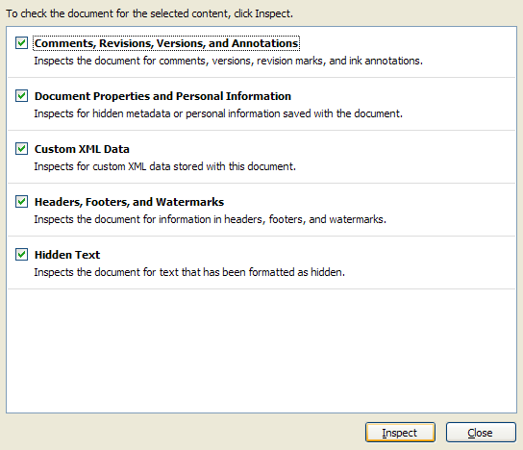The height and width of the screenshot is (450, 523).
Task: Select the Headers, Footers, and Watermarks heading
Action: [x=129, y=202]
